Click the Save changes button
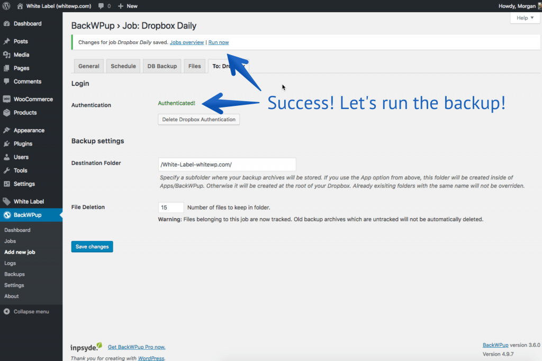The height and width of the screenshot is (361, 542). click(x=92, y=247)
